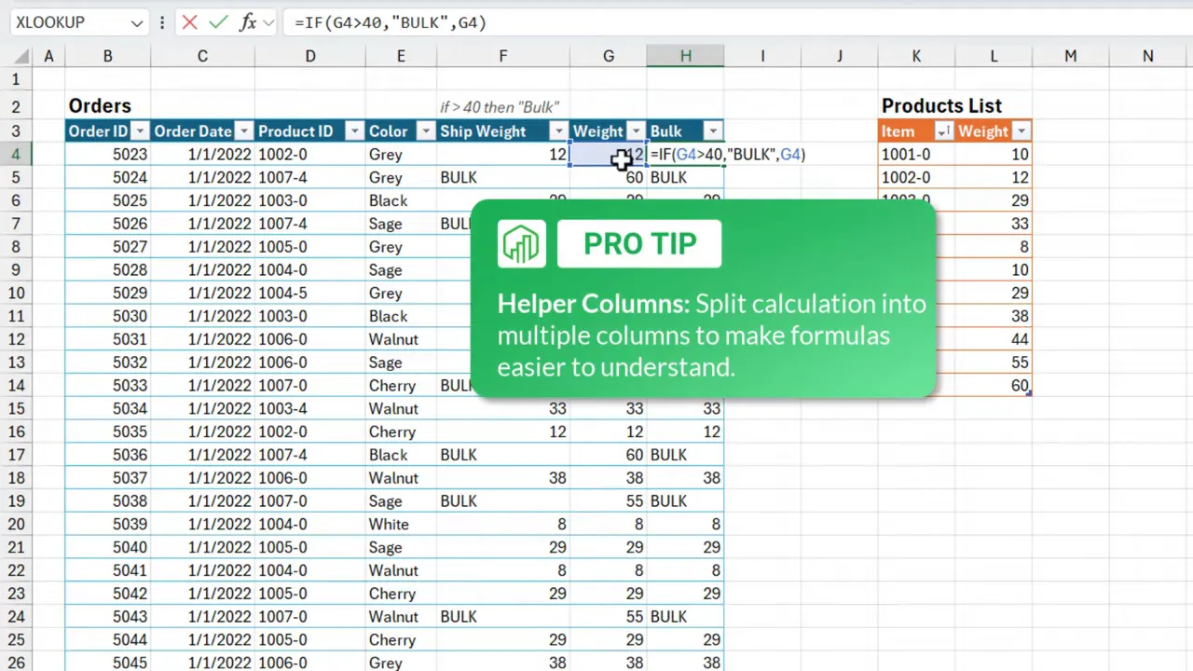Open the Color column filter dropdown
The image size is (1193, 671).
pos(425,130)
